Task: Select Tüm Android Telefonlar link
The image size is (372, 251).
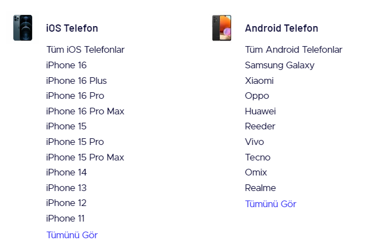Action: (x=293, y=50)
